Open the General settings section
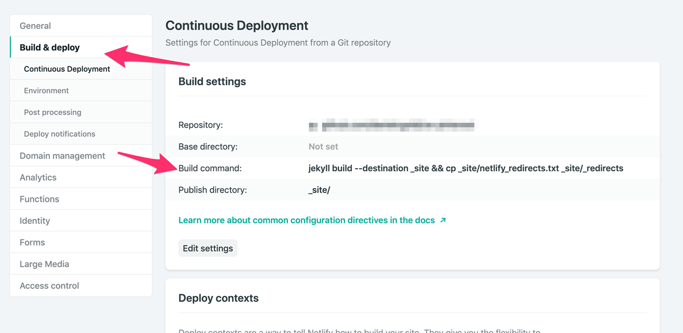683x333 pixels. click(x=35, y=26)
